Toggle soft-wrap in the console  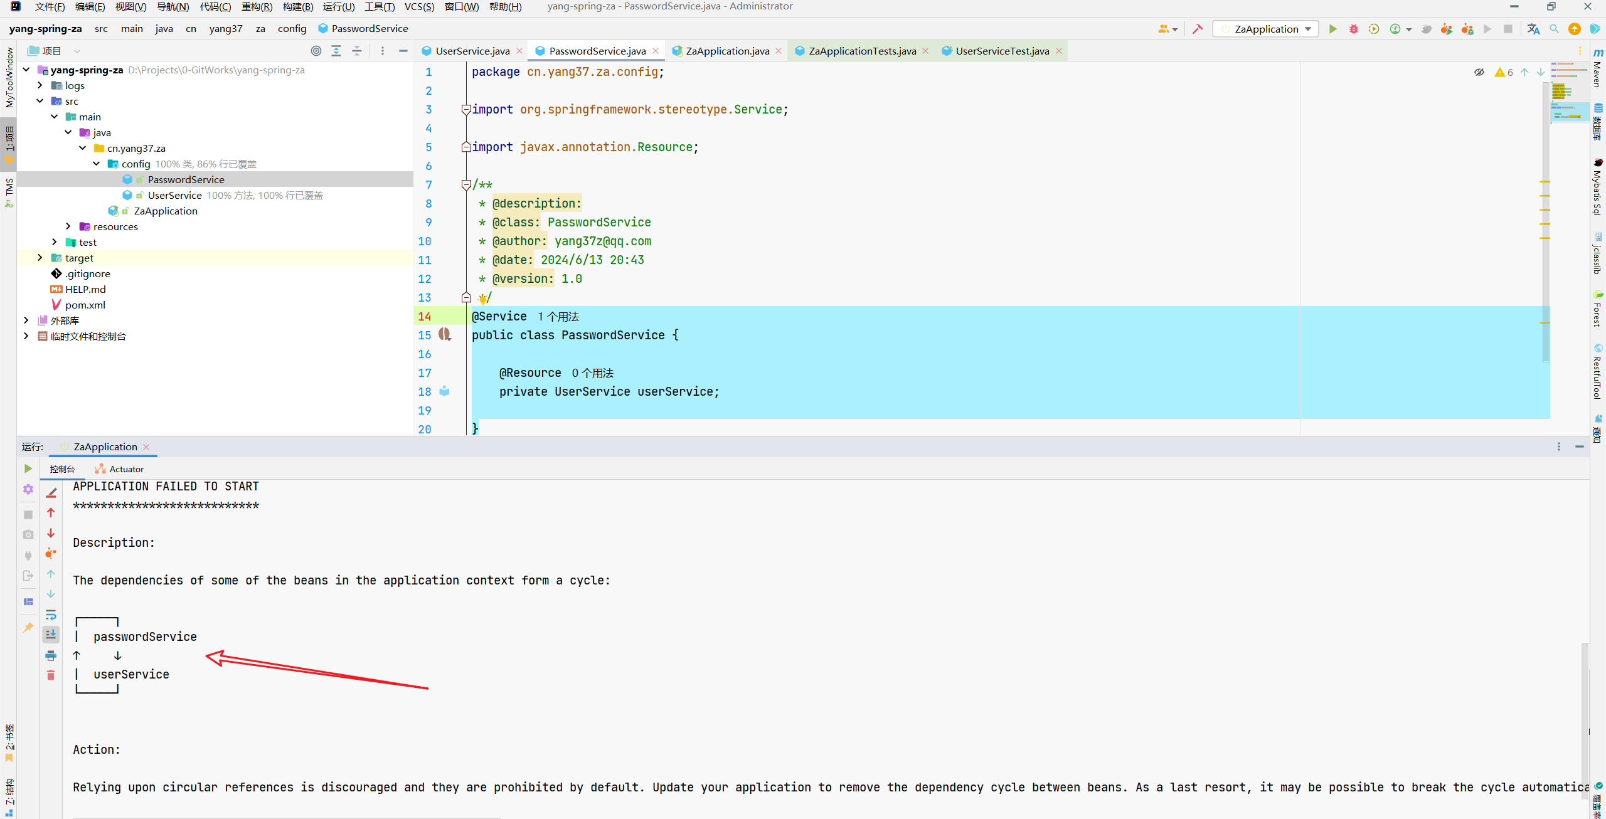coord(51,615)
